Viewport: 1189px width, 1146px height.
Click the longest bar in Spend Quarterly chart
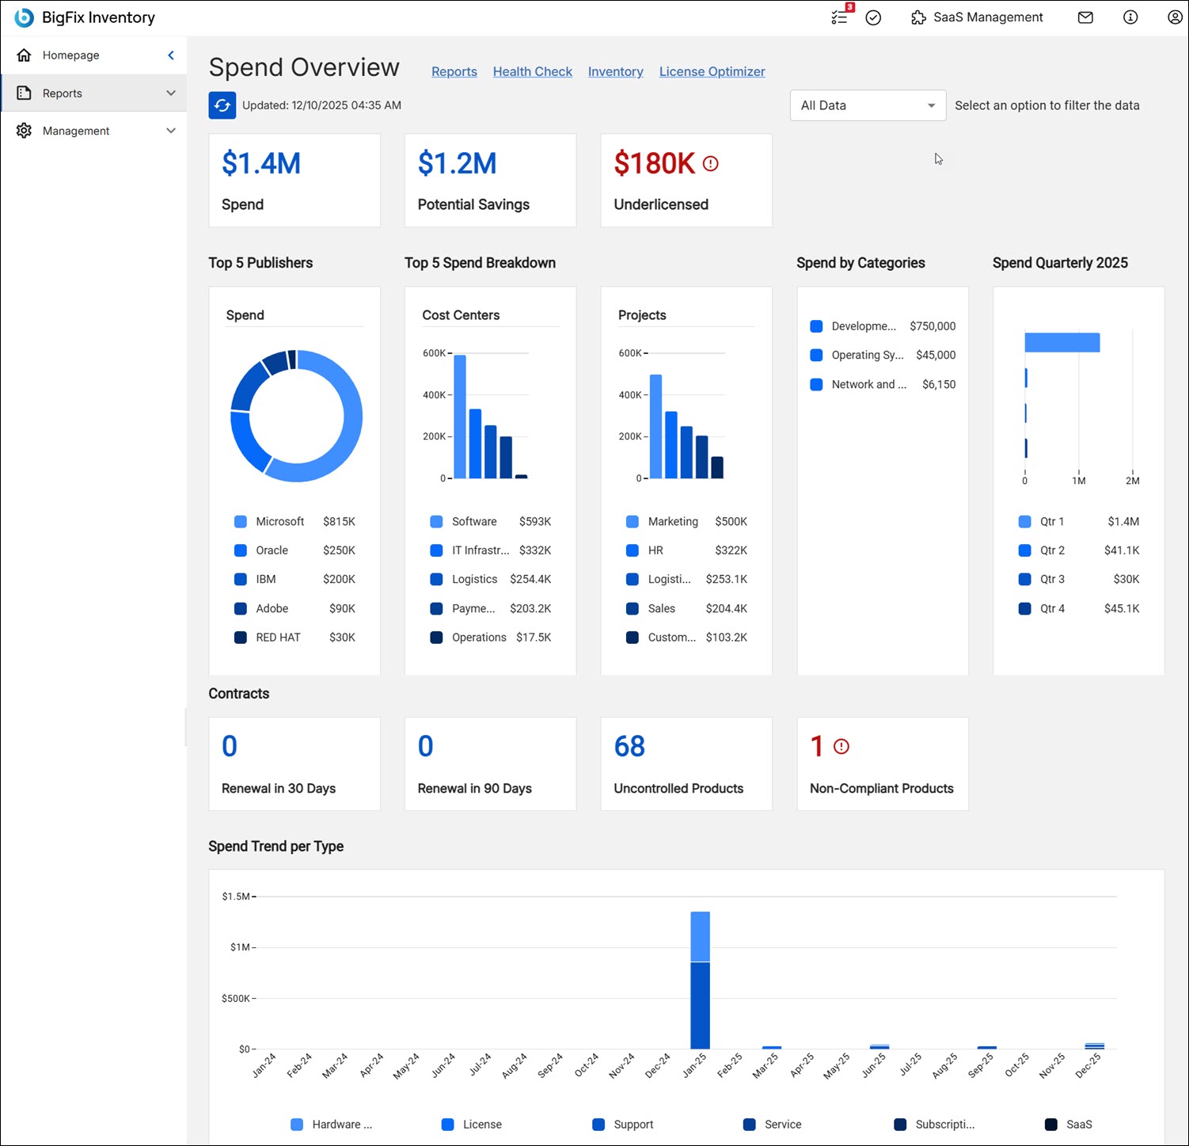[1062, 342]
